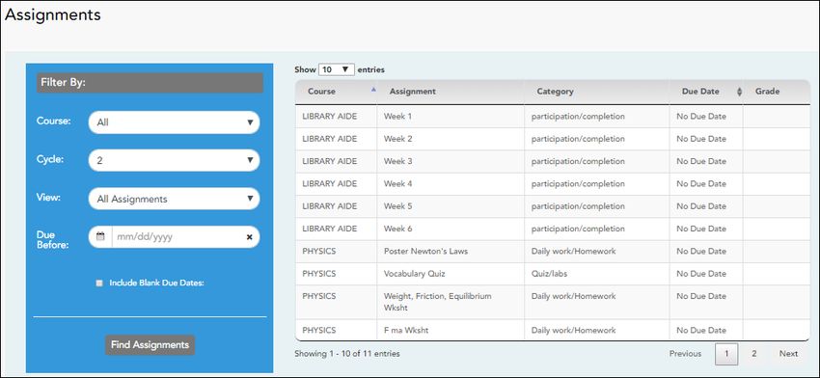Sort by Due Date using the up-down arrows icon
This screenshot has height=378, width=820.
click(x=739, y=92)
